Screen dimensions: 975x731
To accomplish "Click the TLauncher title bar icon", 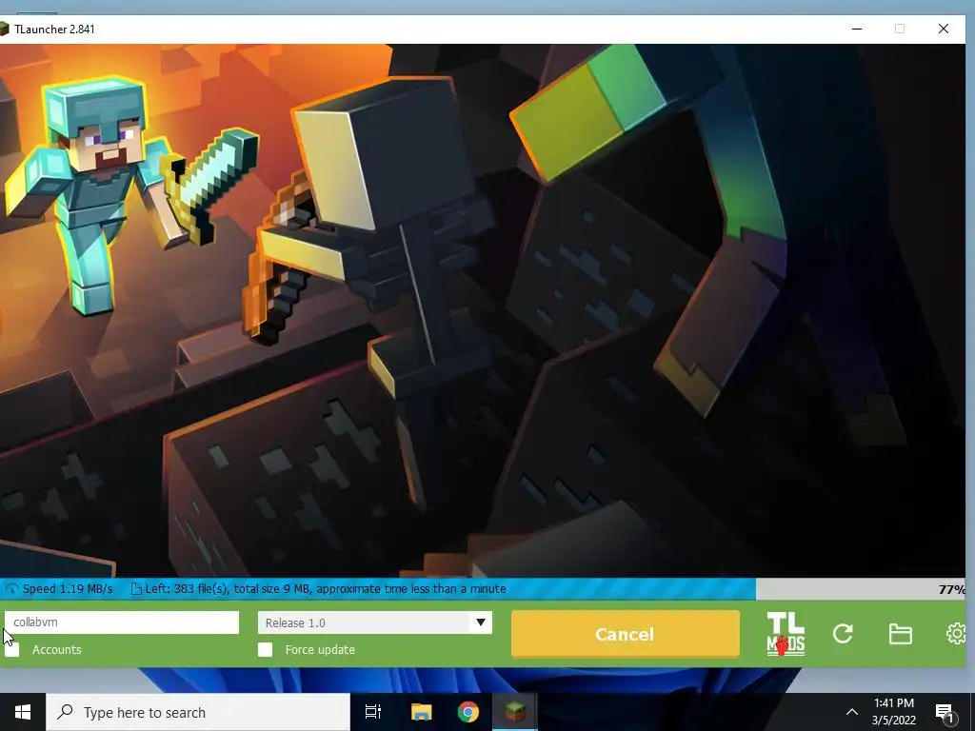I will 5,29.
